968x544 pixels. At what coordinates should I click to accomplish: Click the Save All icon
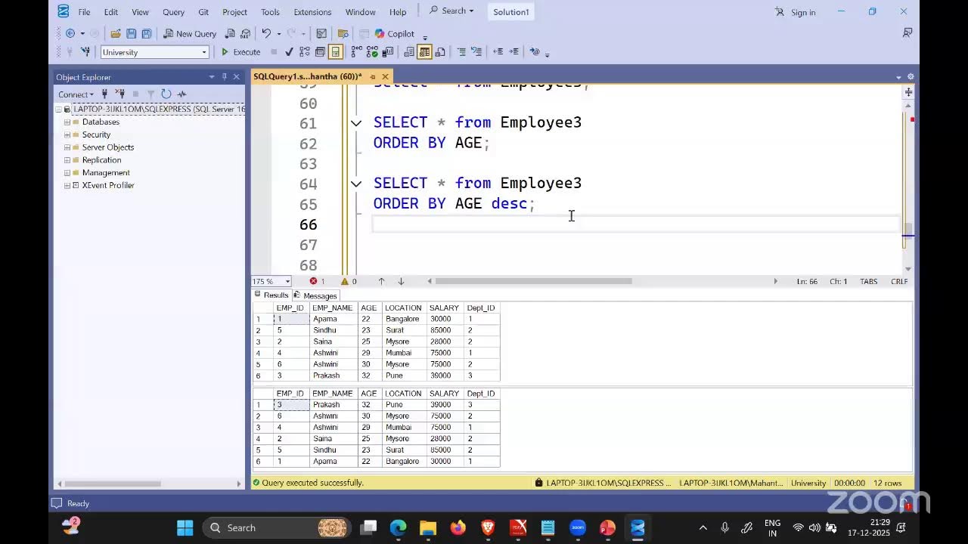point(147,33)
